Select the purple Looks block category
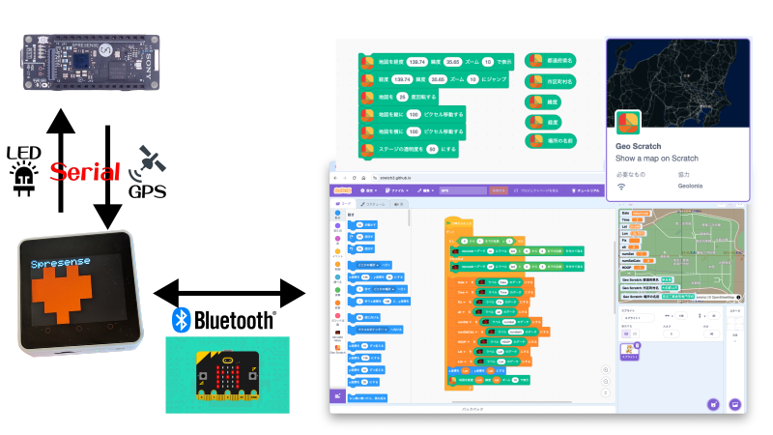Screen dimensions: 773x435 coord(337,227)
